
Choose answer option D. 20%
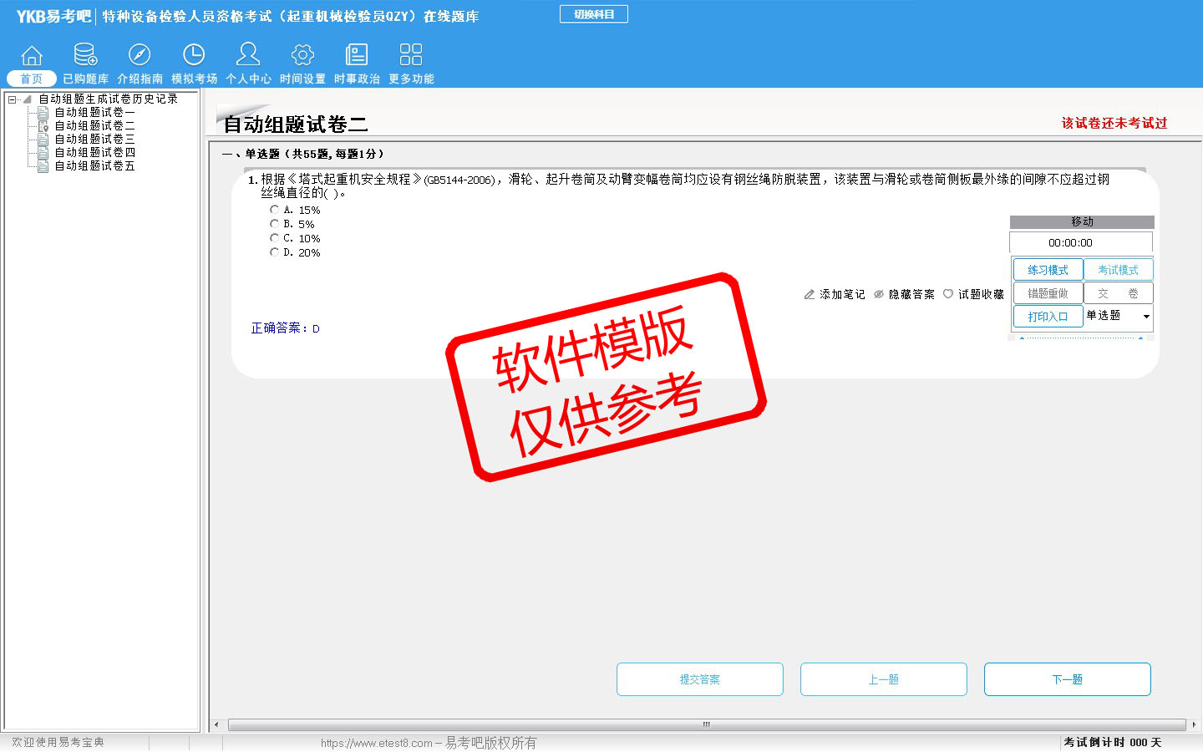click(x=275, y=252)
